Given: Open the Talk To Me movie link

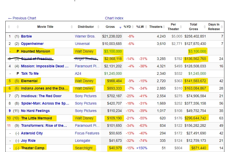Looking at the screenshot, I should click(x=30, y=73).
